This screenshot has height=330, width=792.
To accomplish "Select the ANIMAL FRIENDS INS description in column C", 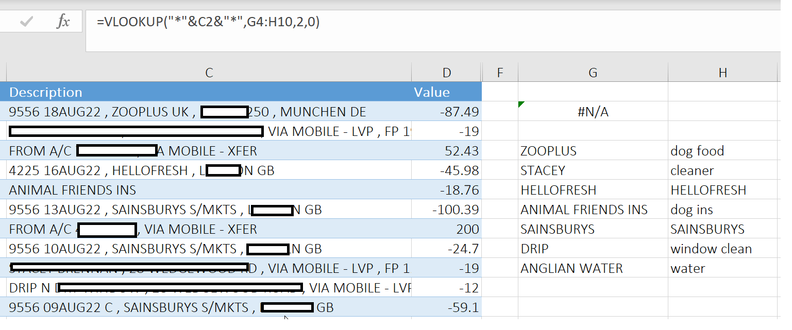I will [x=209, y=190].
